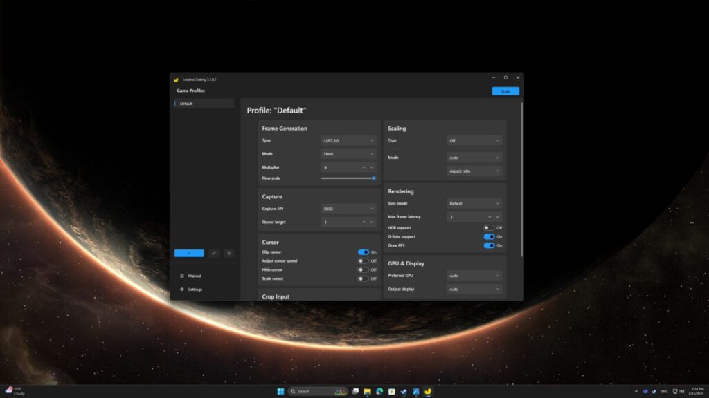Click the "Profile: "Default"" heading

tap(276, 111)
